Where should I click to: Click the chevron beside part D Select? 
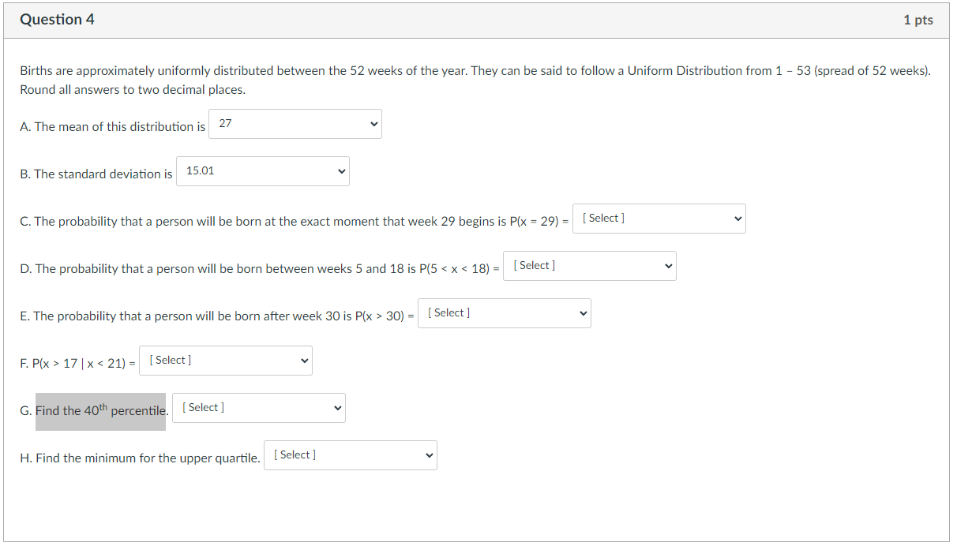click(666, 266)
